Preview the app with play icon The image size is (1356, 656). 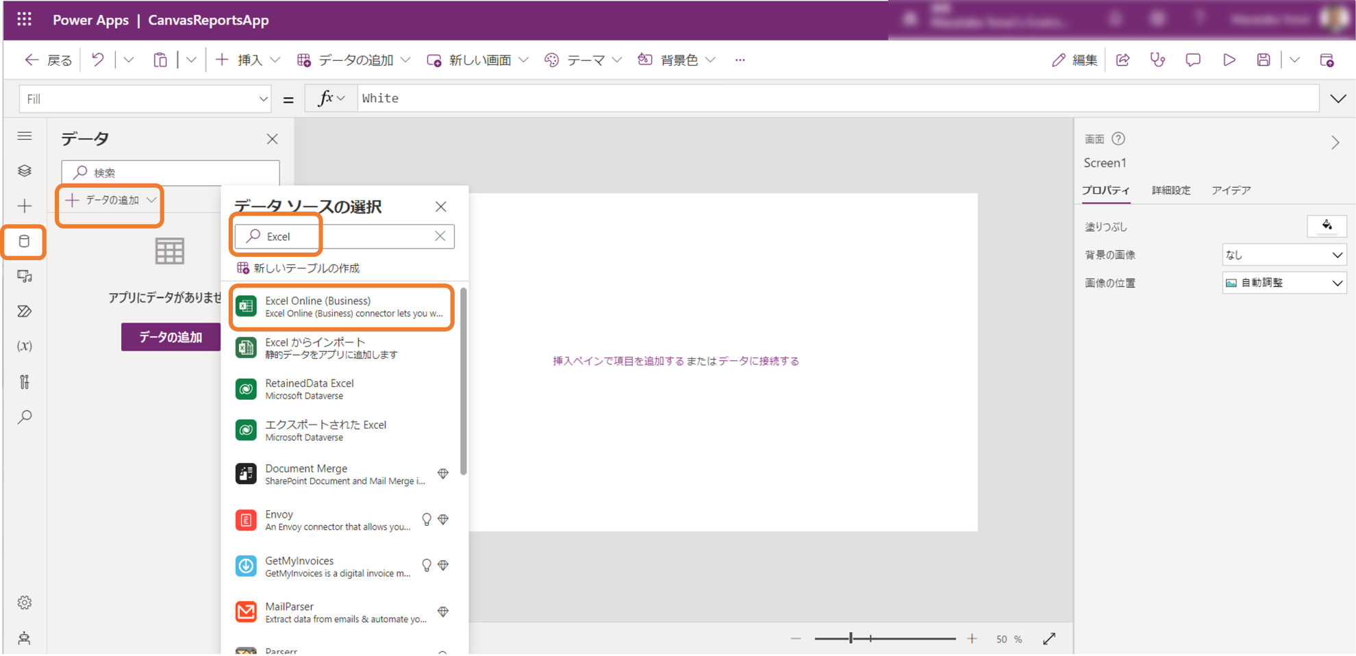pos(1229,60)
